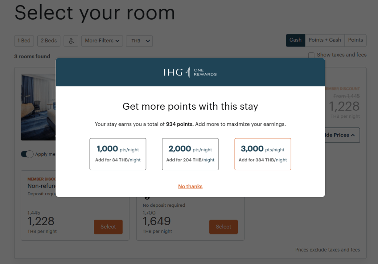Switch to the Cash payment tab
The image size is (378, 264).
point(295,40)
